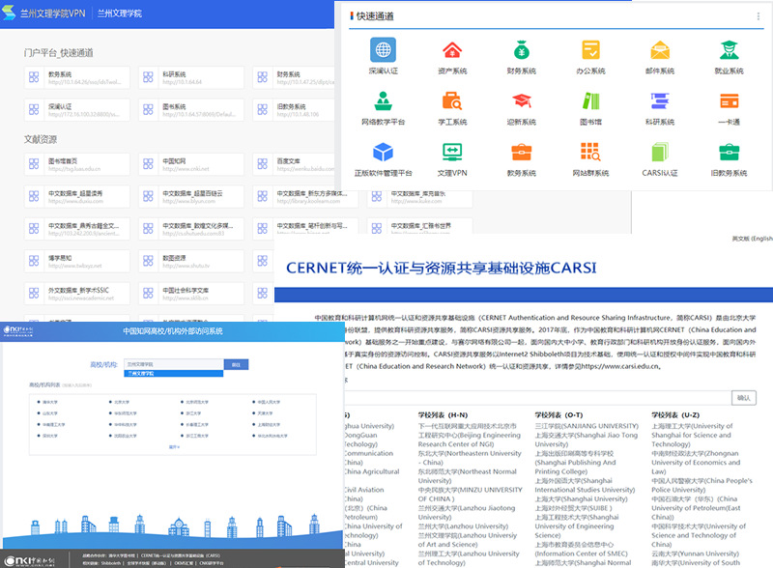Screen dimensions: 773x568
Task: Open the 博学易知 resource card
Action: click(77, 261)
